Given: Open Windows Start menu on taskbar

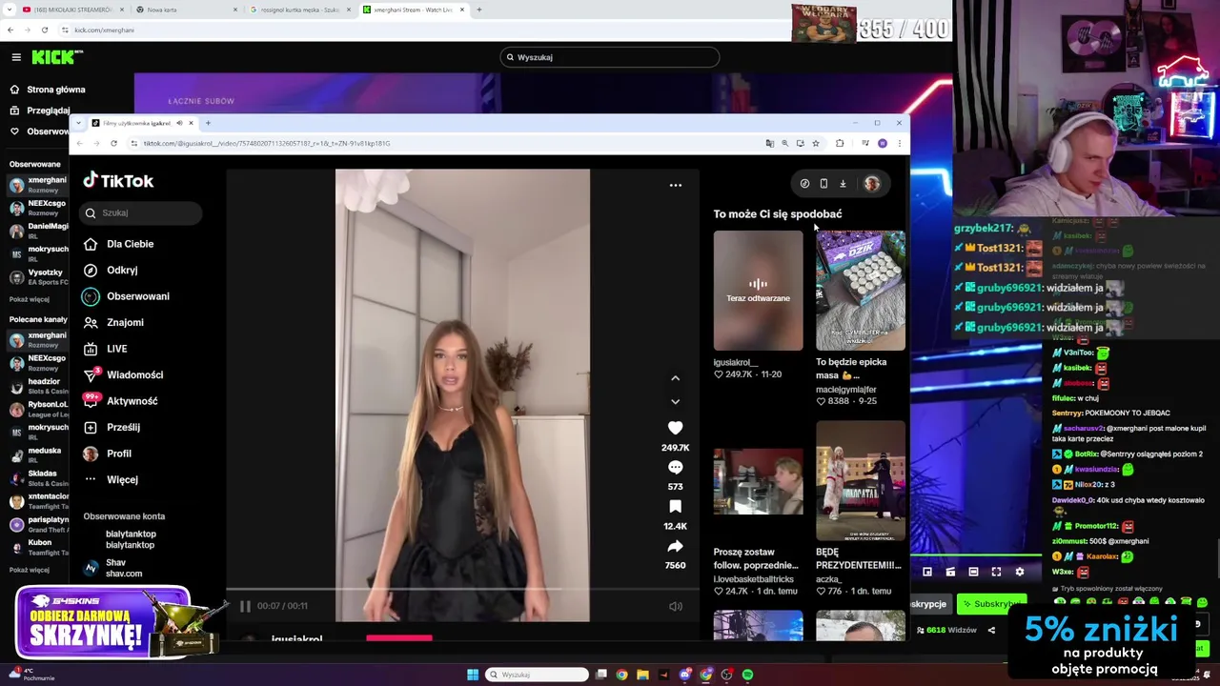Looking at the screenshot, I should (x=473, y=675).
